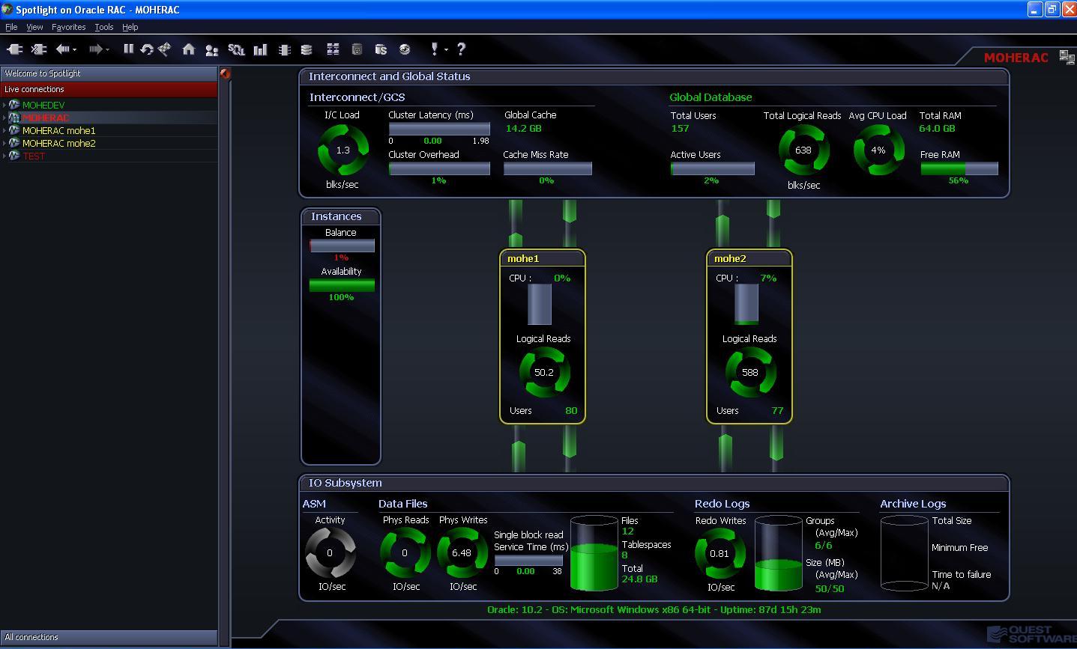Collapse the connections pane with red arrow

tap(225, 73)
